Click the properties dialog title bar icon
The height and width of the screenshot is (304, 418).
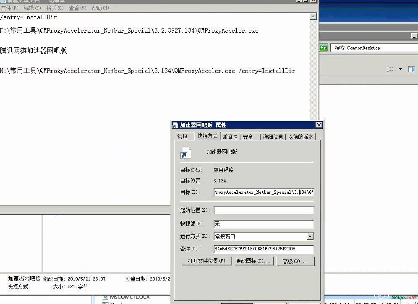pyautogui.click(x=175, y=125)
